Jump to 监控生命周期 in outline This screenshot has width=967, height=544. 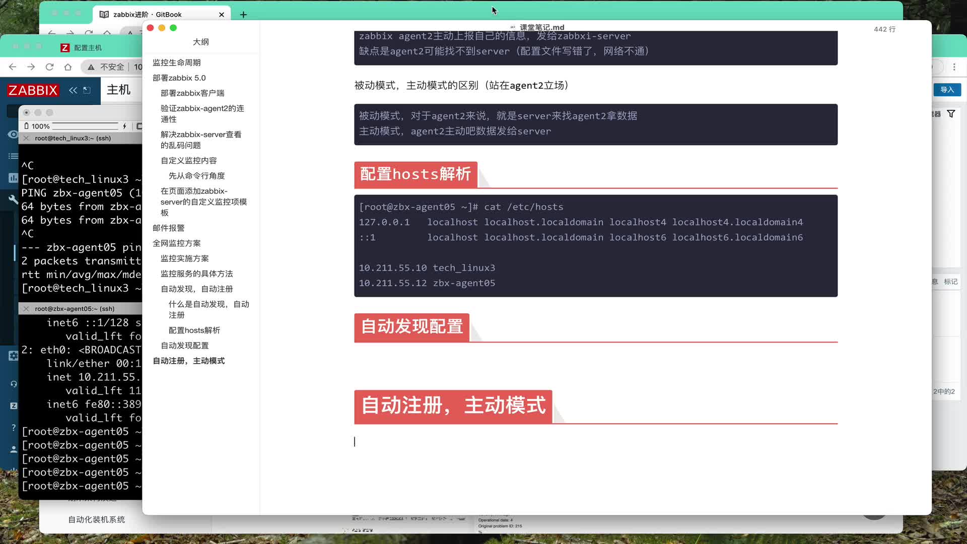click(177, 62)
